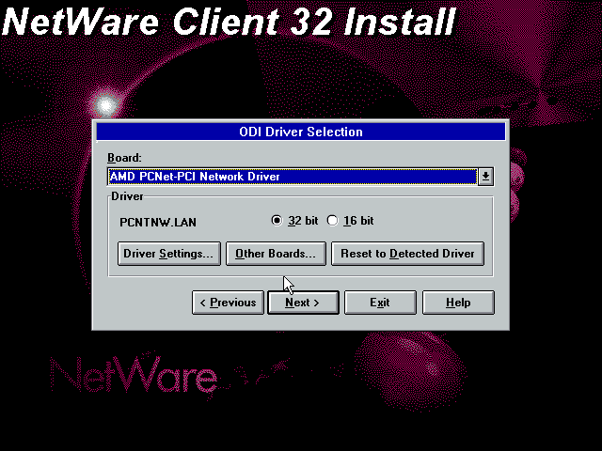Screen dimensions: 602x451
Task: Open Help for driver selection
Action: tap(458, 303)
